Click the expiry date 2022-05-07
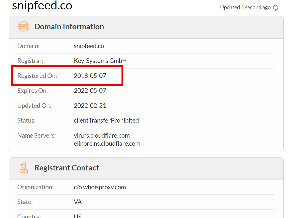The image size is (292, 218). (x=90, y=91)
